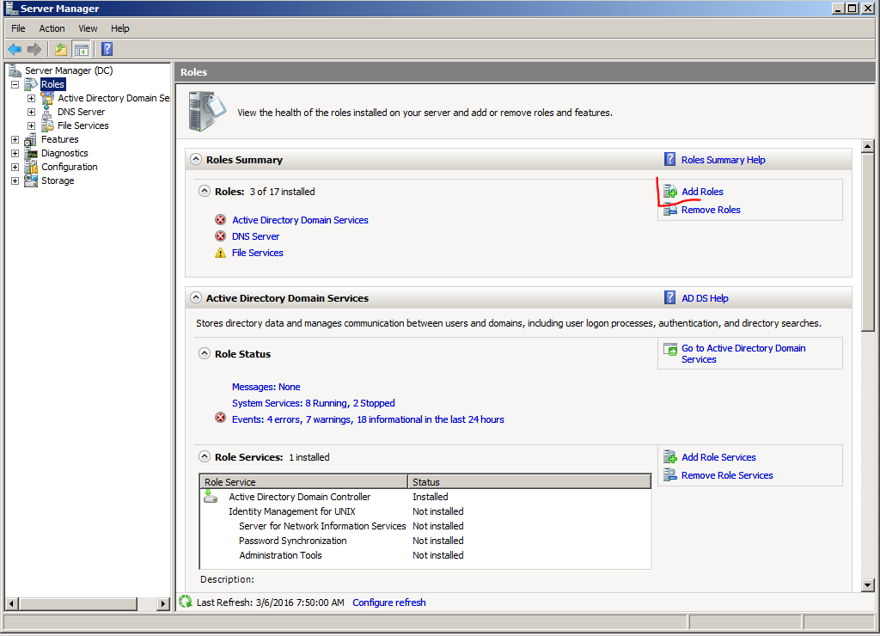This screenshot has height=636, width=880.
Task: Click the Add Role Services link
Action: click(x=718, y=457)
